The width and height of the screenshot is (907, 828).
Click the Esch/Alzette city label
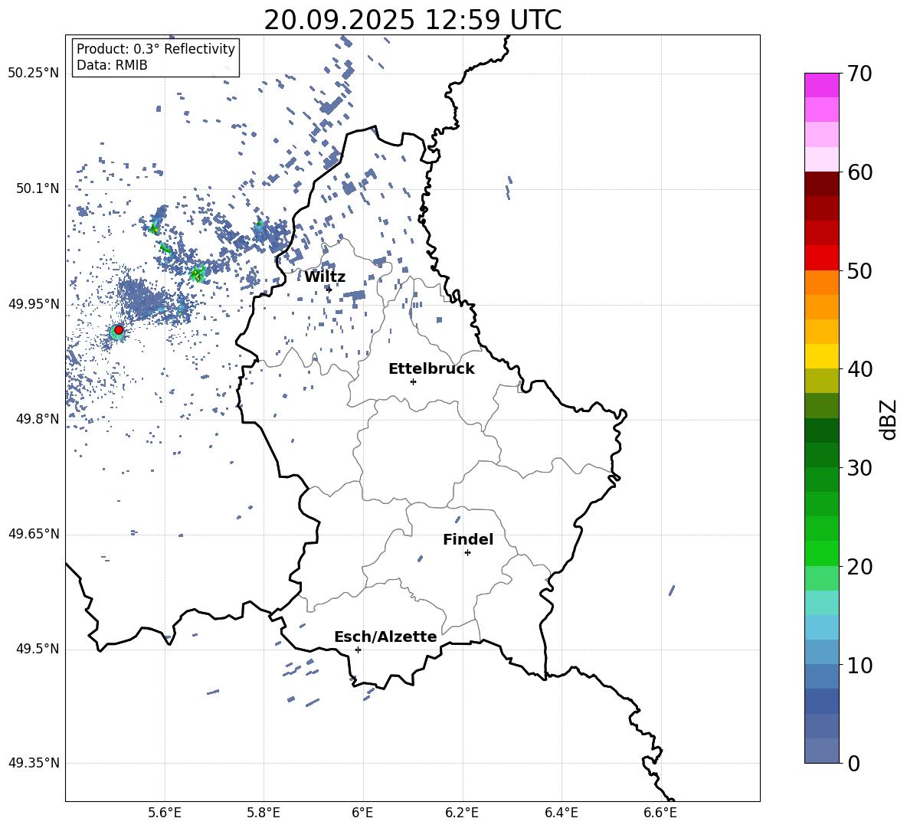click(385, 637)
